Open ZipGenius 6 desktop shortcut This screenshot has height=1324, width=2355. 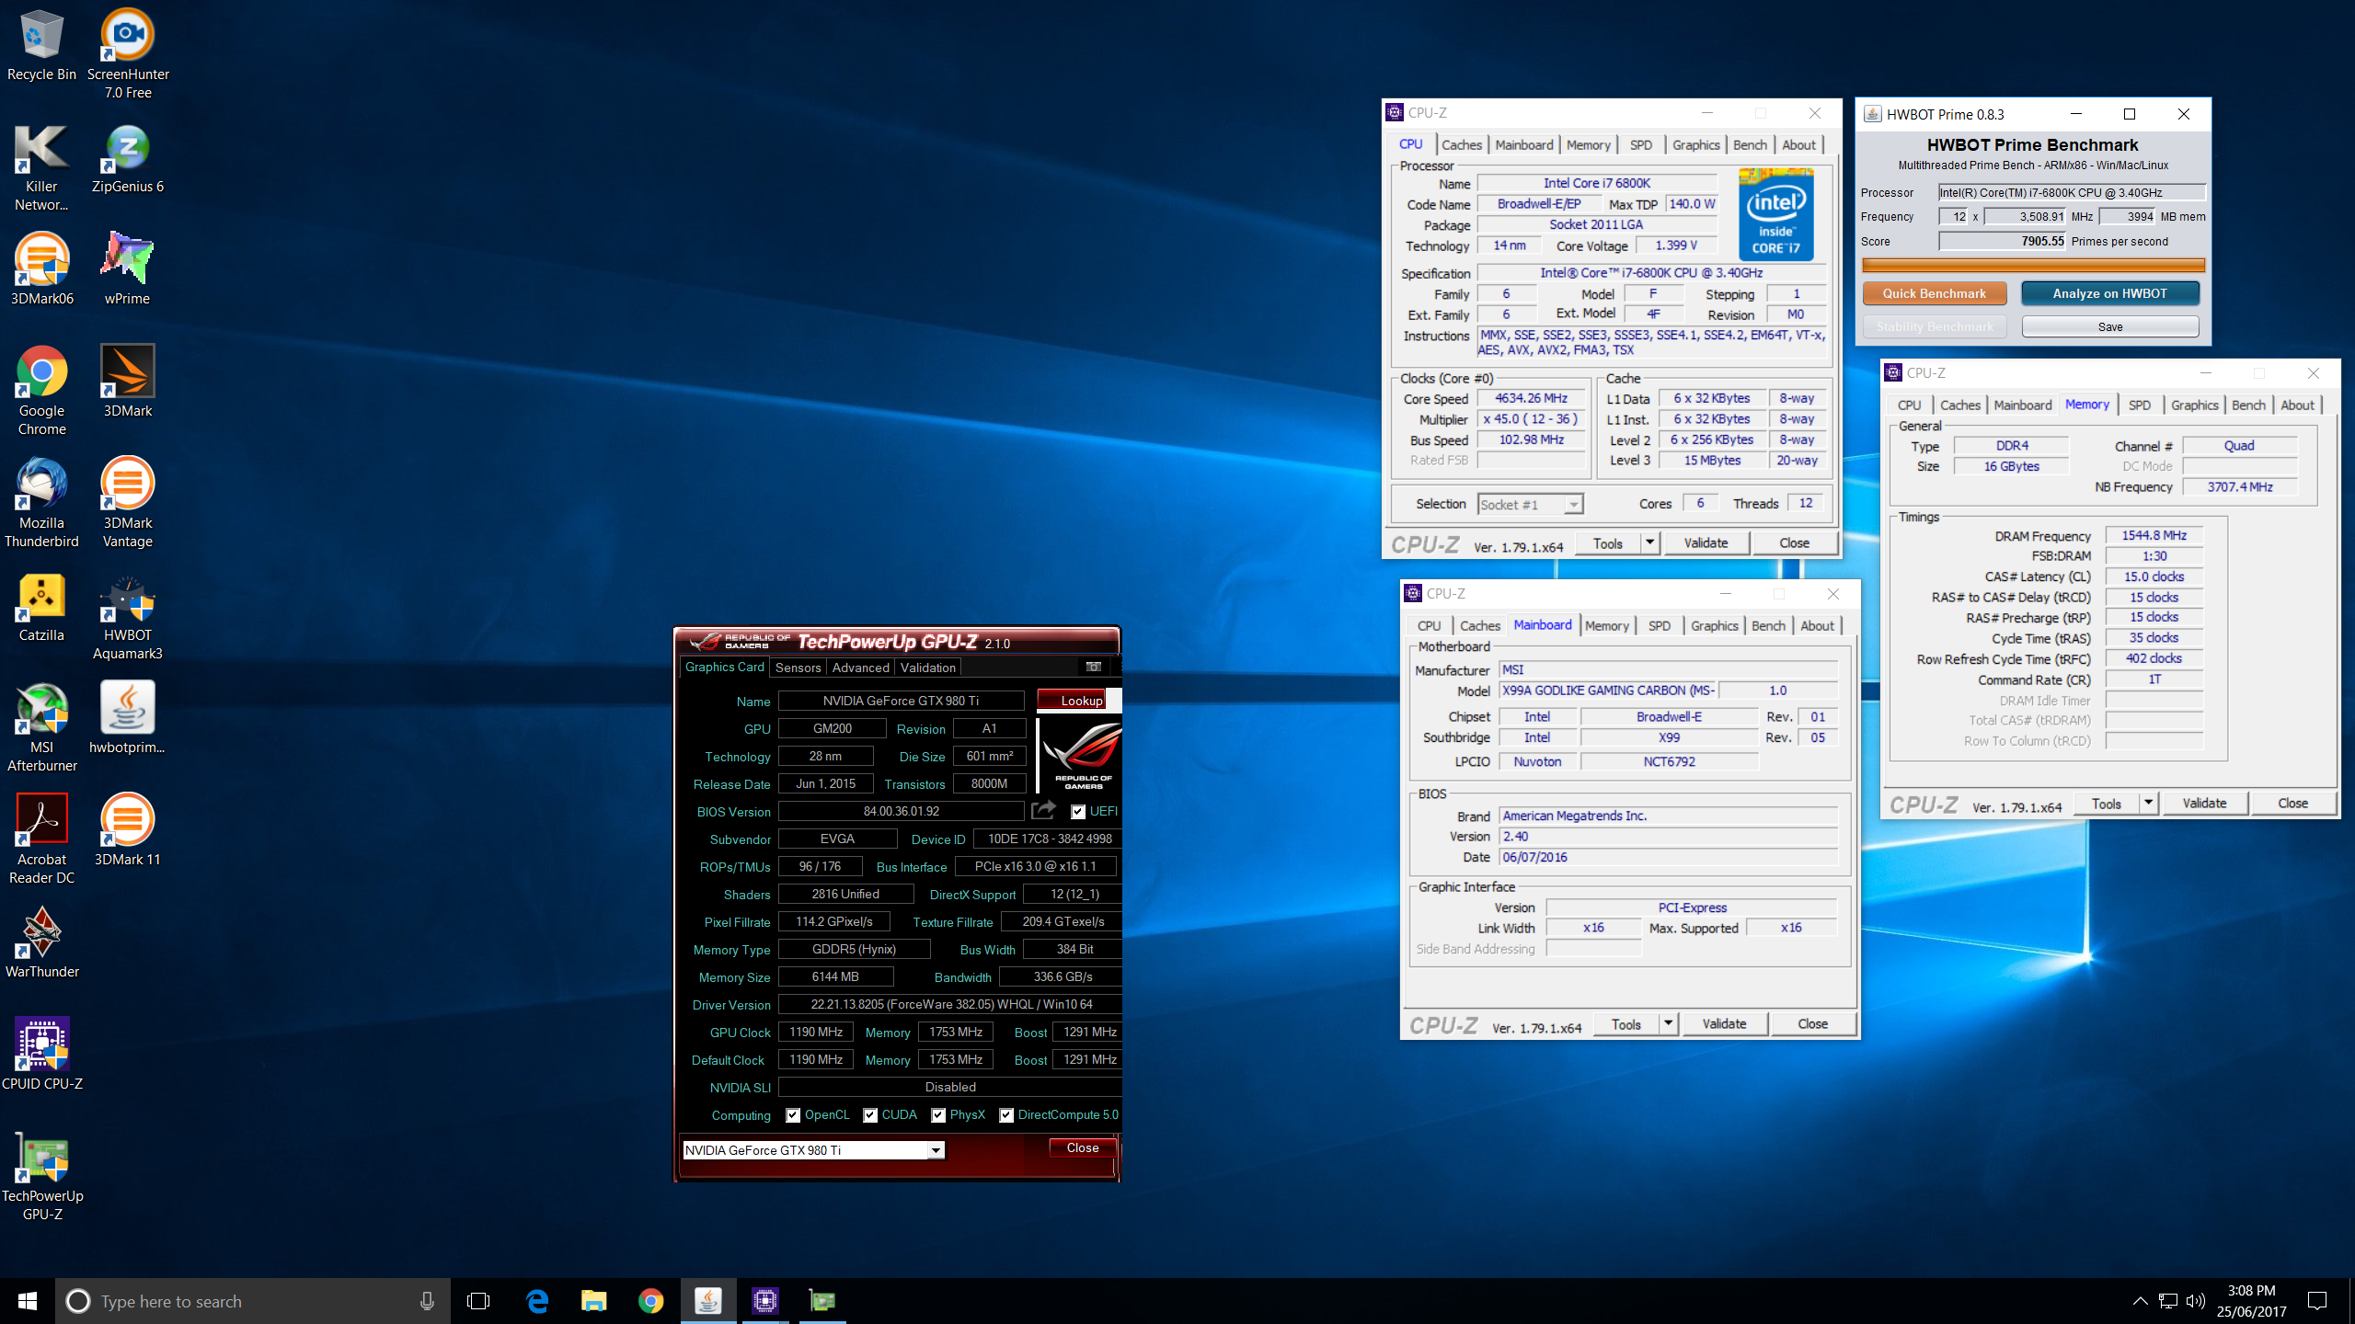tap(128, 158)
